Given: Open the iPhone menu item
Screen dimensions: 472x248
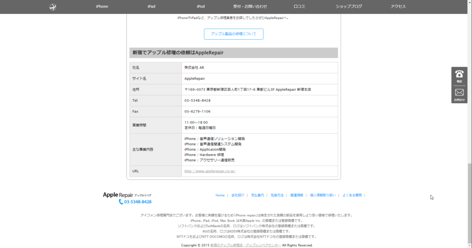Looking at the screenshot, I should 102,6.
